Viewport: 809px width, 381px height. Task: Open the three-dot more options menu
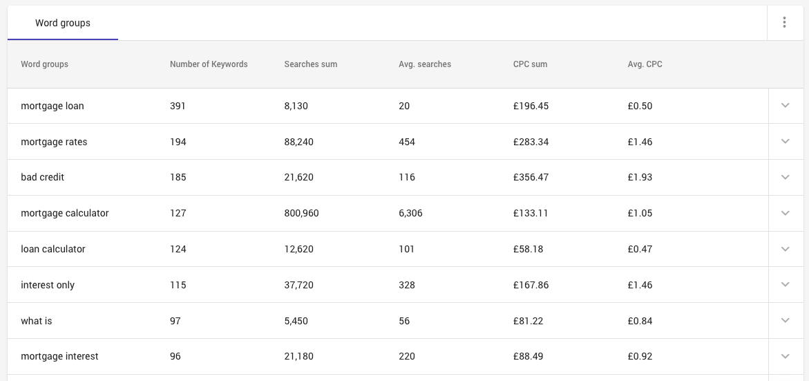pos(784,23)
